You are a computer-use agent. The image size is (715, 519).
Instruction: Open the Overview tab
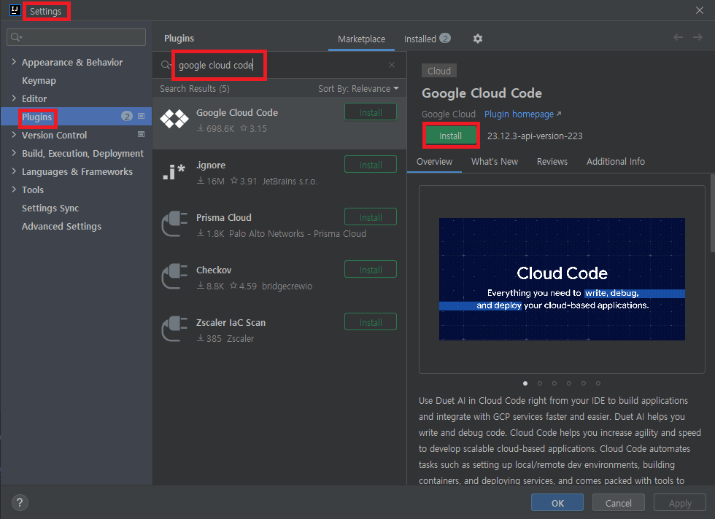point(434,161)
